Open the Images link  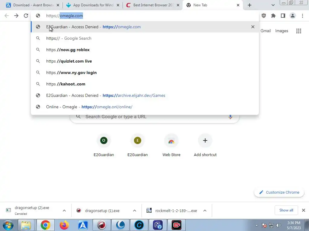tap(282, 31)
